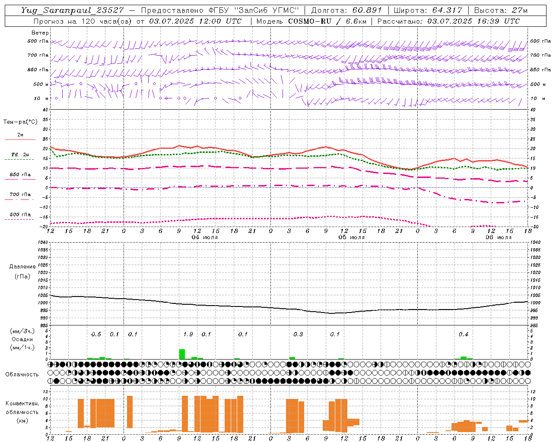Click the 700 гПа temperature legend label

coord(20,194)
